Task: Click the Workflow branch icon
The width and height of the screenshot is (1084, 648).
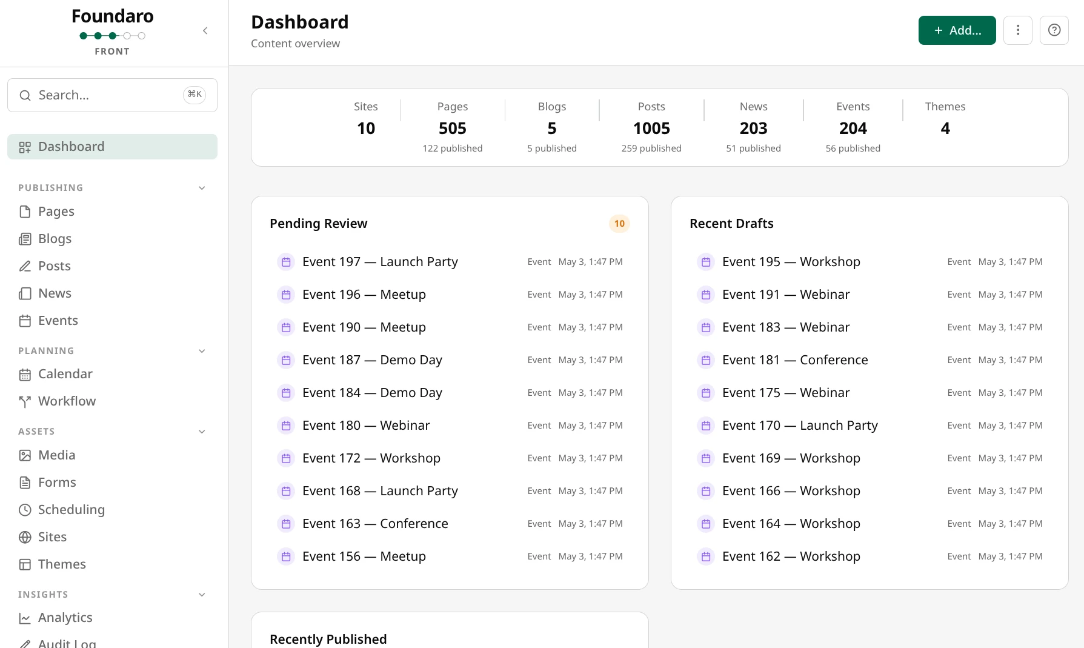Action: click(25, 401)
